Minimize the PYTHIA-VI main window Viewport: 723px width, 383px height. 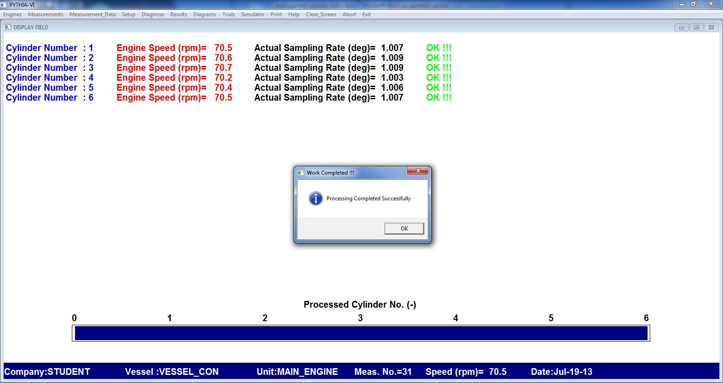pyautogui.click(x=681, y=4)
